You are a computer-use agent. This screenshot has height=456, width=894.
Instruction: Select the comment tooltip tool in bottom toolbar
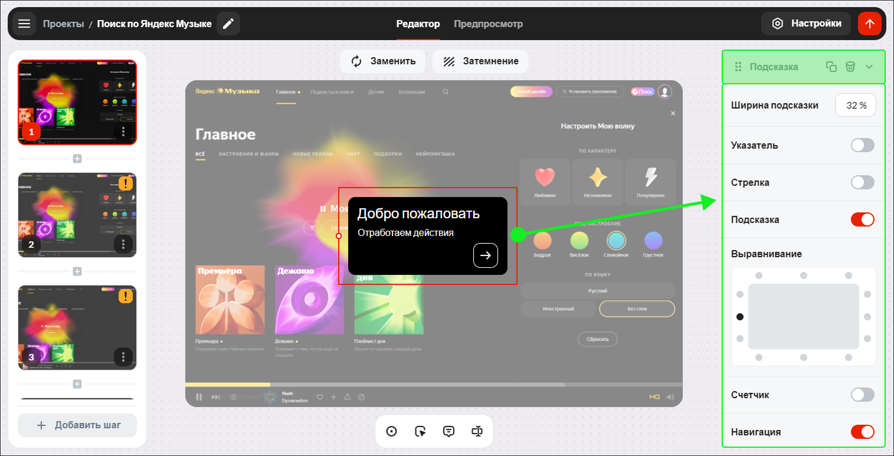[448, 431]
